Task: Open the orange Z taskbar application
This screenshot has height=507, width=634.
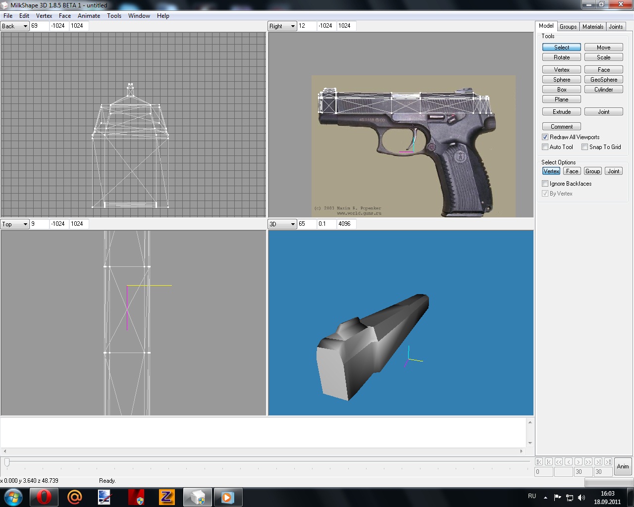Action: (166, 497)
